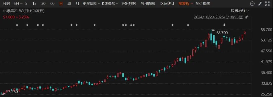The height and width of the screenshot is (97, 273).
Task: Select the 分时 intraday tab
Action: click(x=6, y=4)
